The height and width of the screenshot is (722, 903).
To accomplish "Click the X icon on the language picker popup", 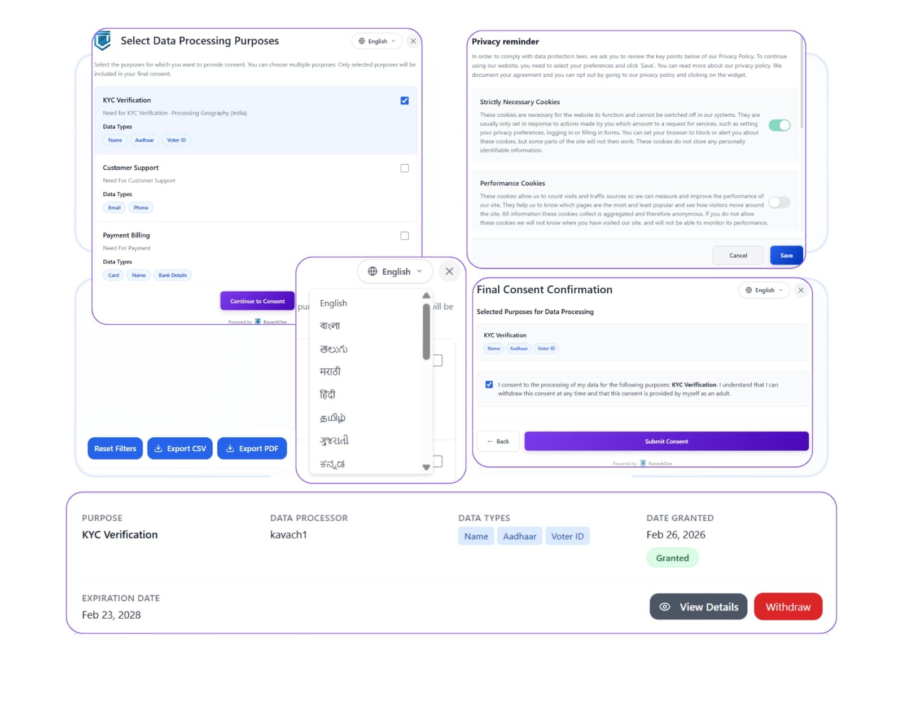I will tap(449, 271).
